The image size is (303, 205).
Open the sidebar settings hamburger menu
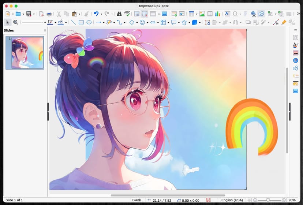pyautogui.click(x=295, y=30)
